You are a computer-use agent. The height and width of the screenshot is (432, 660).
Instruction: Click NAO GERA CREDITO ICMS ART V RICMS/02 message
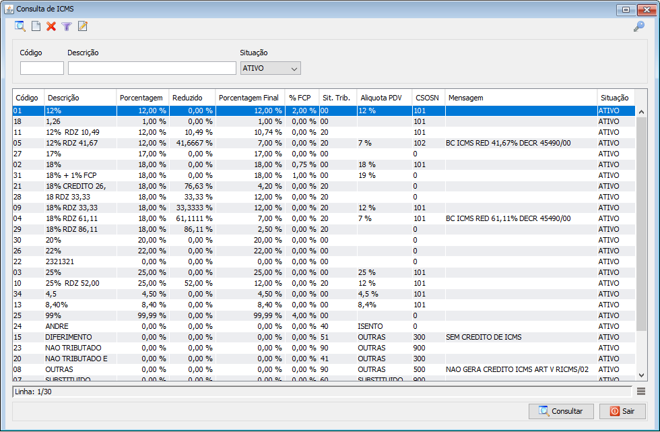[x=517, y=370]
